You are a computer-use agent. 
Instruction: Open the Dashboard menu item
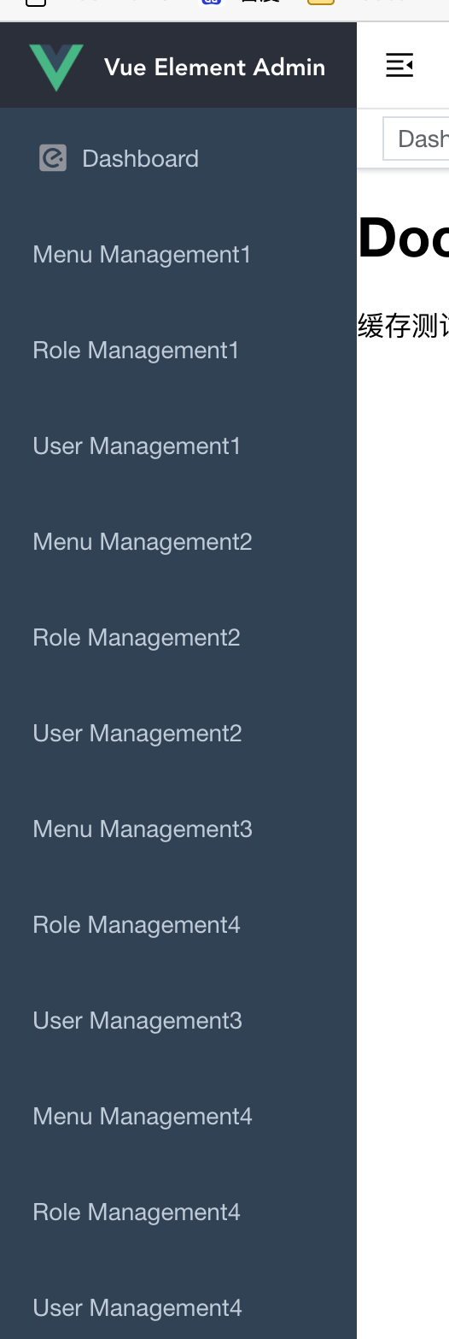pyautogui.click(x=178, y=158)
